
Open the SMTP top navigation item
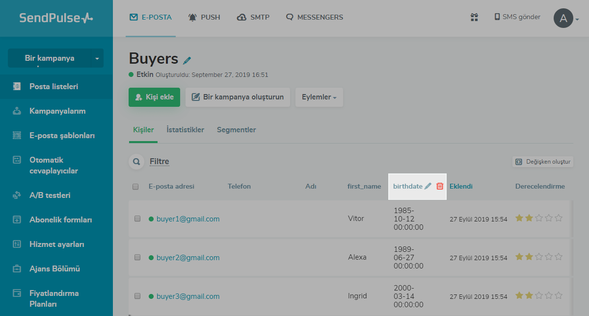point(253,17)
